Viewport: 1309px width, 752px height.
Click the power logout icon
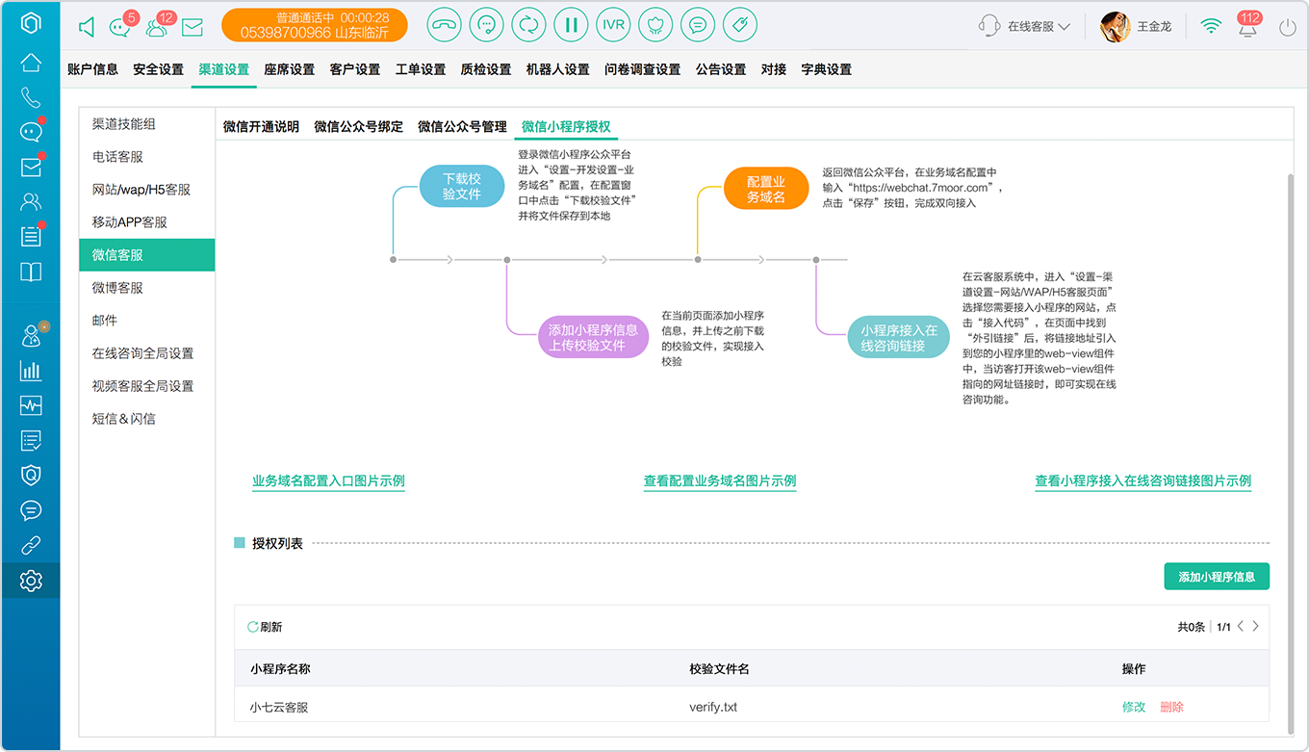1288,27
